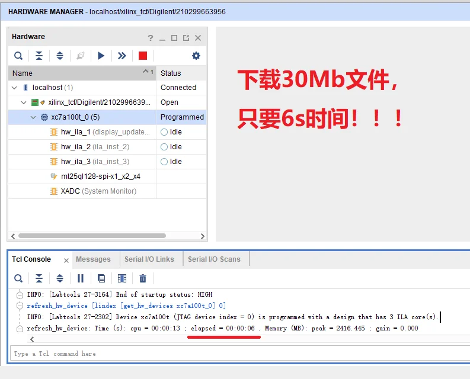Image resolution: width=470 pixels, height=379 pixels.
Task: Collapse all items in Hardware panel
Action: (x=39, y=56)
